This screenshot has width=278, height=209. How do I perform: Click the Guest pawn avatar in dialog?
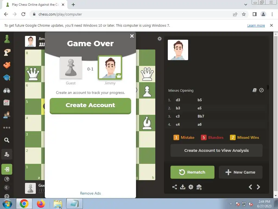point(71,67)
